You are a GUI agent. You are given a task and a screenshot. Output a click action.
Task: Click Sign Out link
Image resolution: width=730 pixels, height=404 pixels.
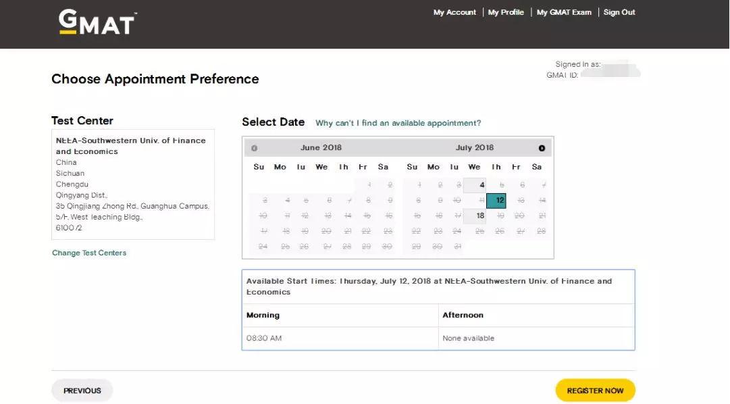(x=619, y=12)
